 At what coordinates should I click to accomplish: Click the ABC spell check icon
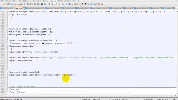point(98,4)
